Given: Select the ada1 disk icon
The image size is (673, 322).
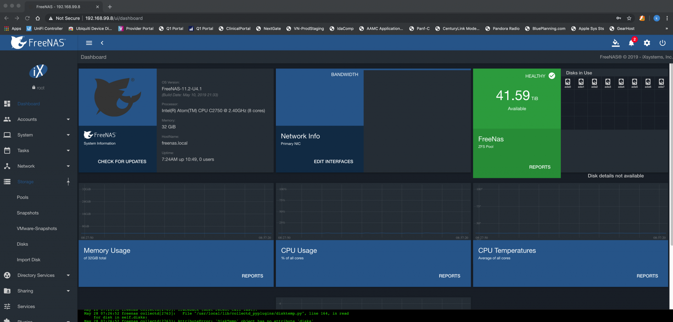Looking at the screenshot, I should [581, 83].
